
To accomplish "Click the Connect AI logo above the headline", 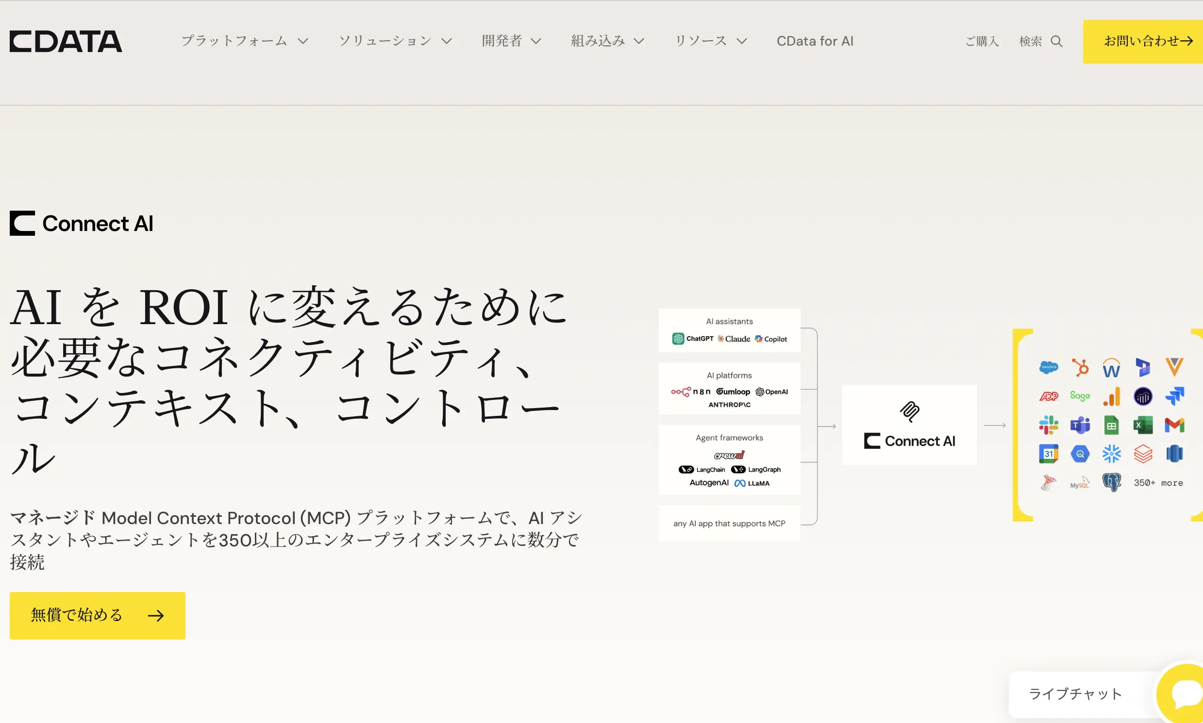I will pyautogui.click(x=82, y=224).
